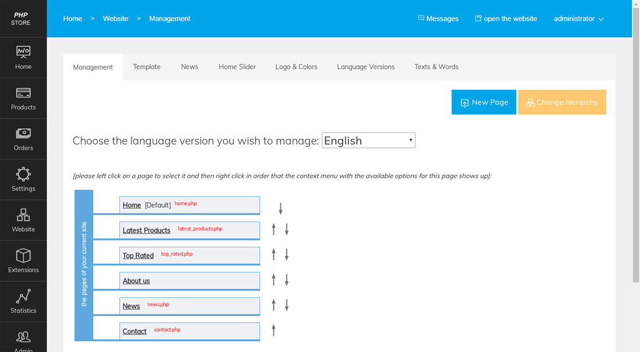Move the Home page down with arrow
This screenshot has width=640, height=352.
click(280, 209)
